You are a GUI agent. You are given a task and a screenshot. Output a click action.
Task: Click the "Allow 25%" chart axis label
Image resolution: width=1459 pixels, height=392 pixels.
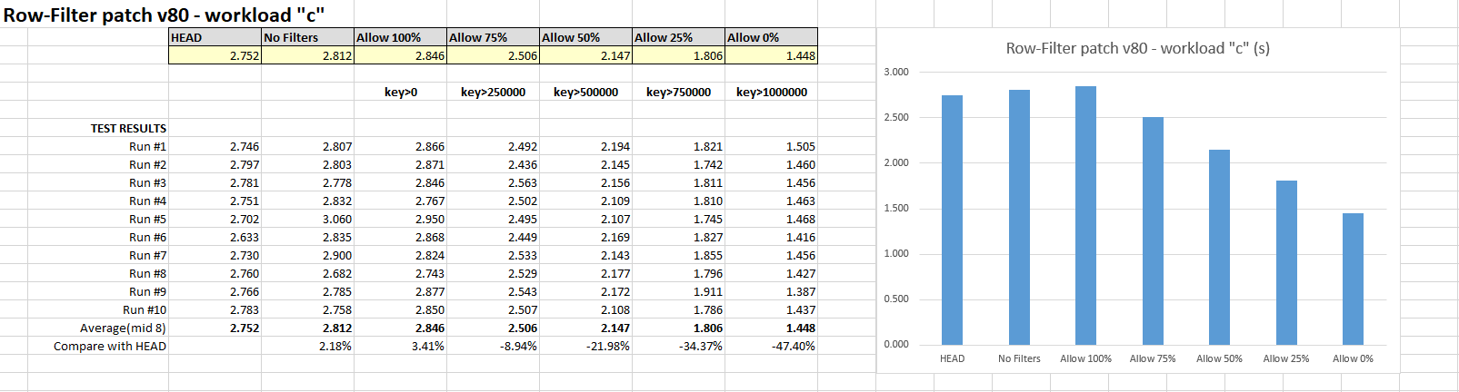pyautogui.click(x=1285, y=358)
